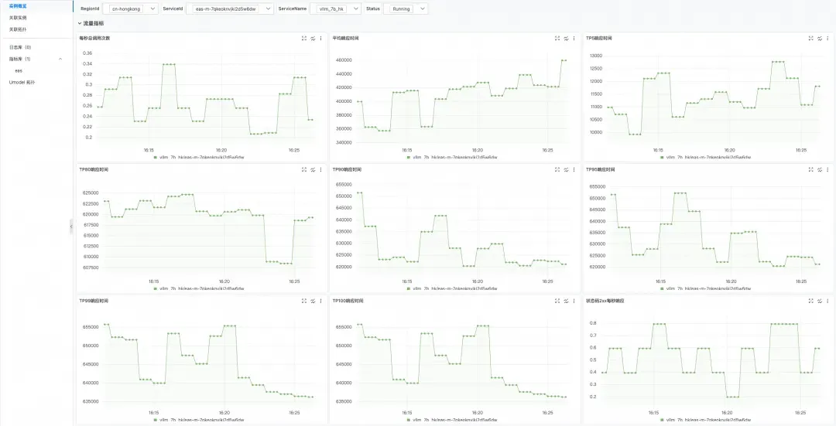Open the ServiceName vllm_7b_hk dropdown

tap(335, 9)
